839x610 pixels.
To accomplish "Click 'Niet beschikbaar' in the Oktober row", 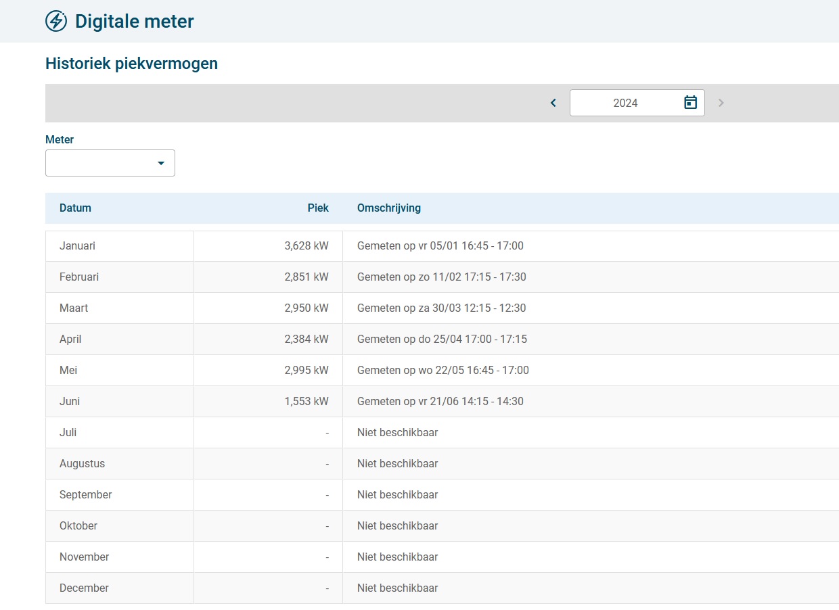I will point(398,526).
